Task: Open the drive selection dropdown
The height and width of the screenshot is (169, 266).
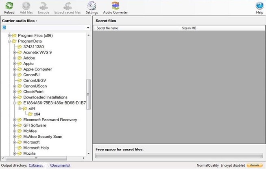Action: [x=88, y=28]
